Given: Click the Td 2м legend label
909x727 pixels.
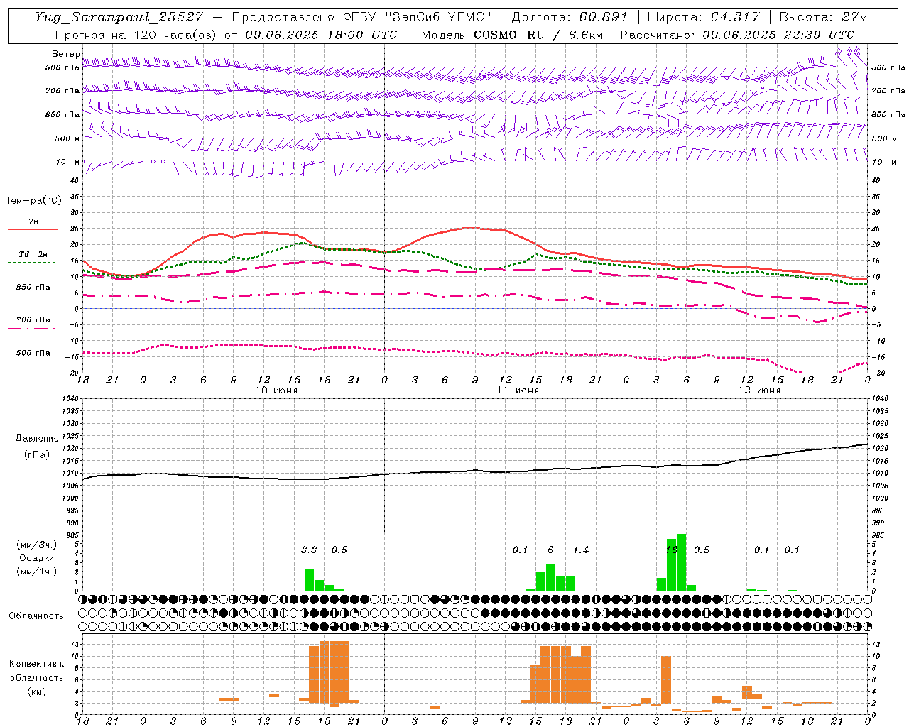Looking at the screenshot, I should (33, 254).
